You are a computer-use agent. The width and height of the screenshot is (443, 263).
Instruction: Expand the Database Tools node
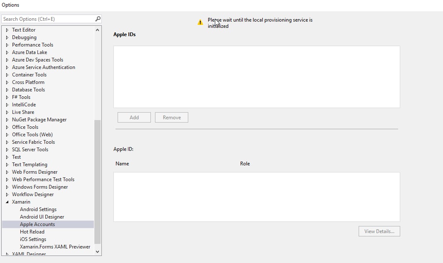coord(7,90)
